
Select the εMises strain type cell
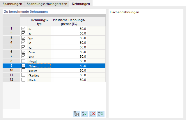39,66
